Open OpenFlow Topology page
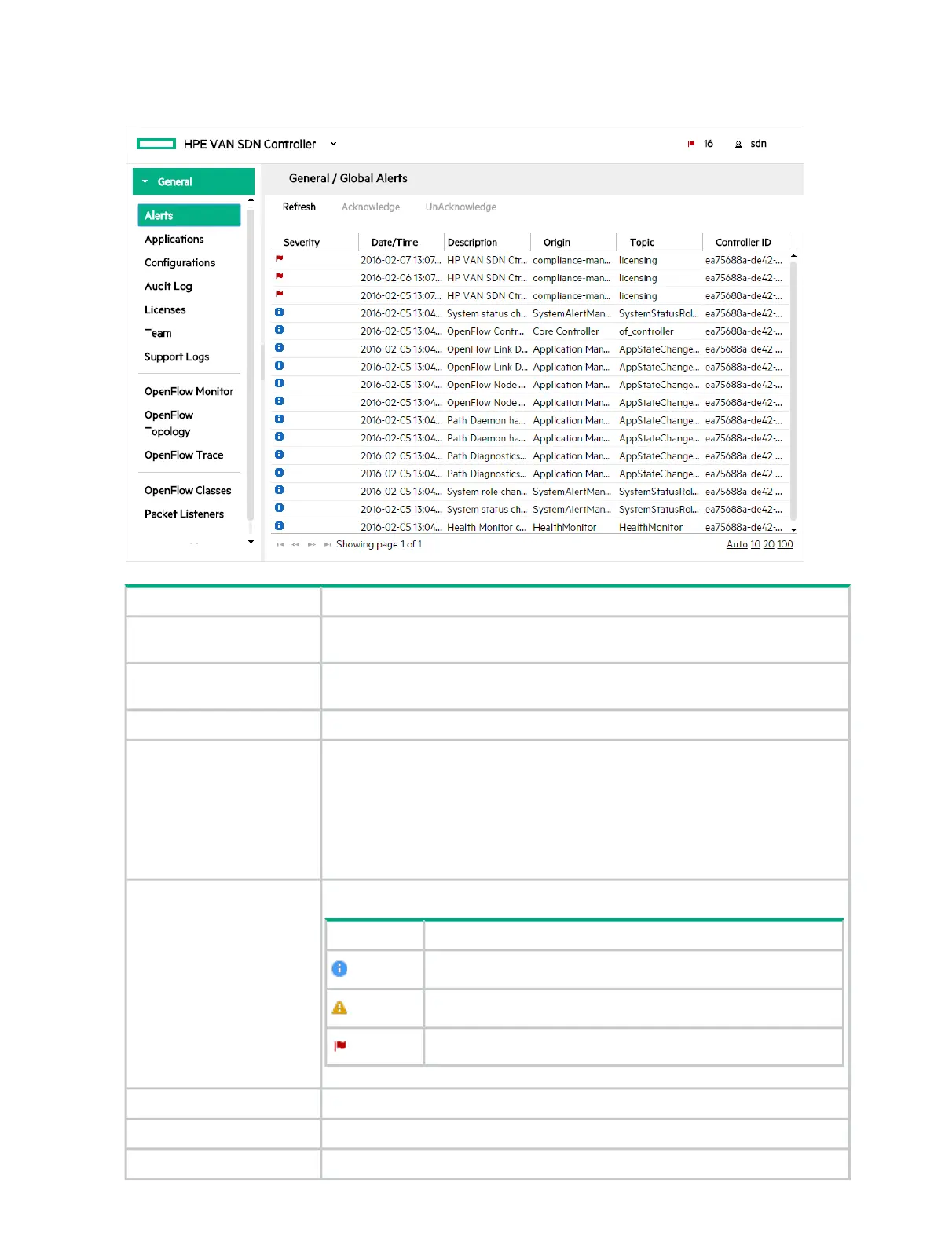The width and height of the screenshot is (934, 1244). click(x=168, y=423)
